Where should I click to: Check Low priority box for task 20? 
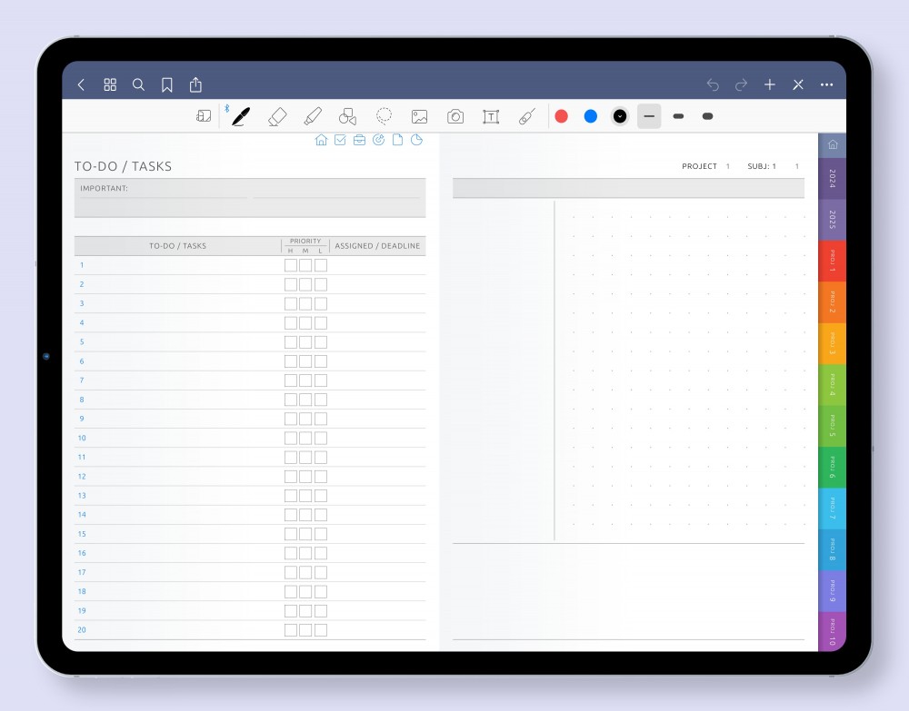pyautogui.click(x=321, y=630)
